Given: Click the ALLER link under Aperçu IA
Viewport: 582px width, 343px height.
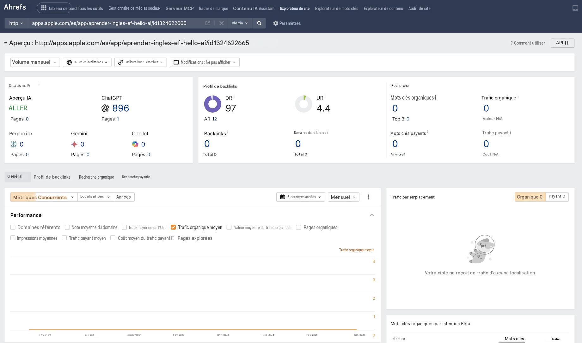Looking at the screenshot, I should (x=18, y=108).
